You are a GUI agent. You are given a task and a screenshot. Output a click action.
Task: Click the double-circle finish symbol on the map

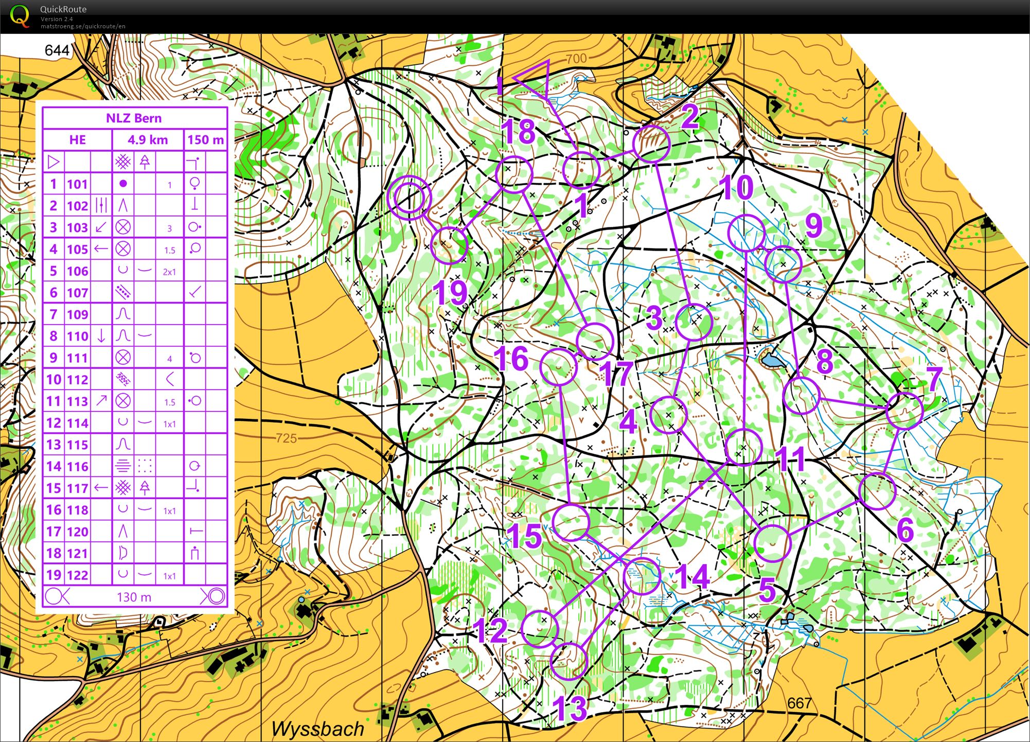pos(410,198)
